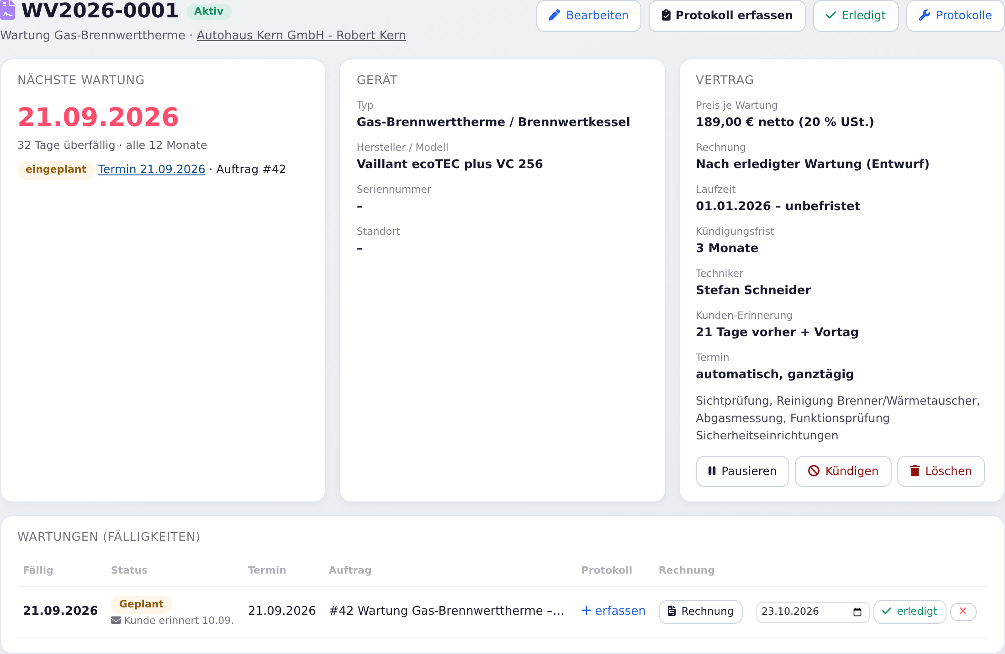Click 21 Tage vorher + Vortag value

click(777, 332)
